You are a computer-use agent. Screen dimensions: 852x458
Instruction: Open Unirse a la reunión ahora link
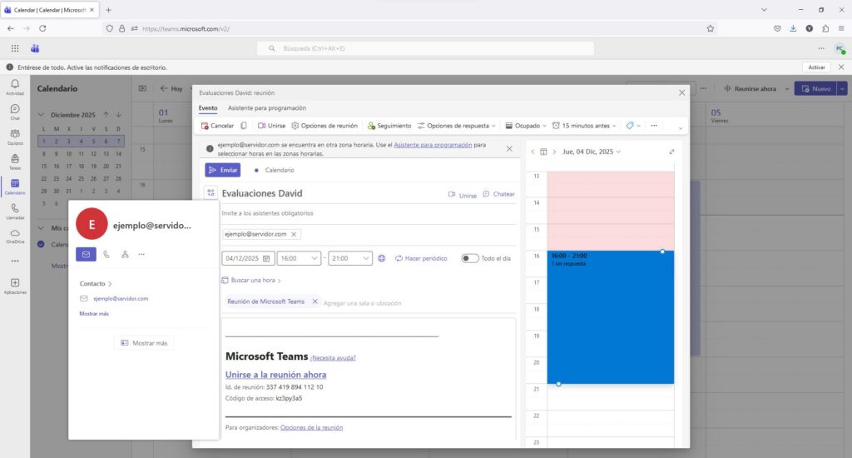276,375
